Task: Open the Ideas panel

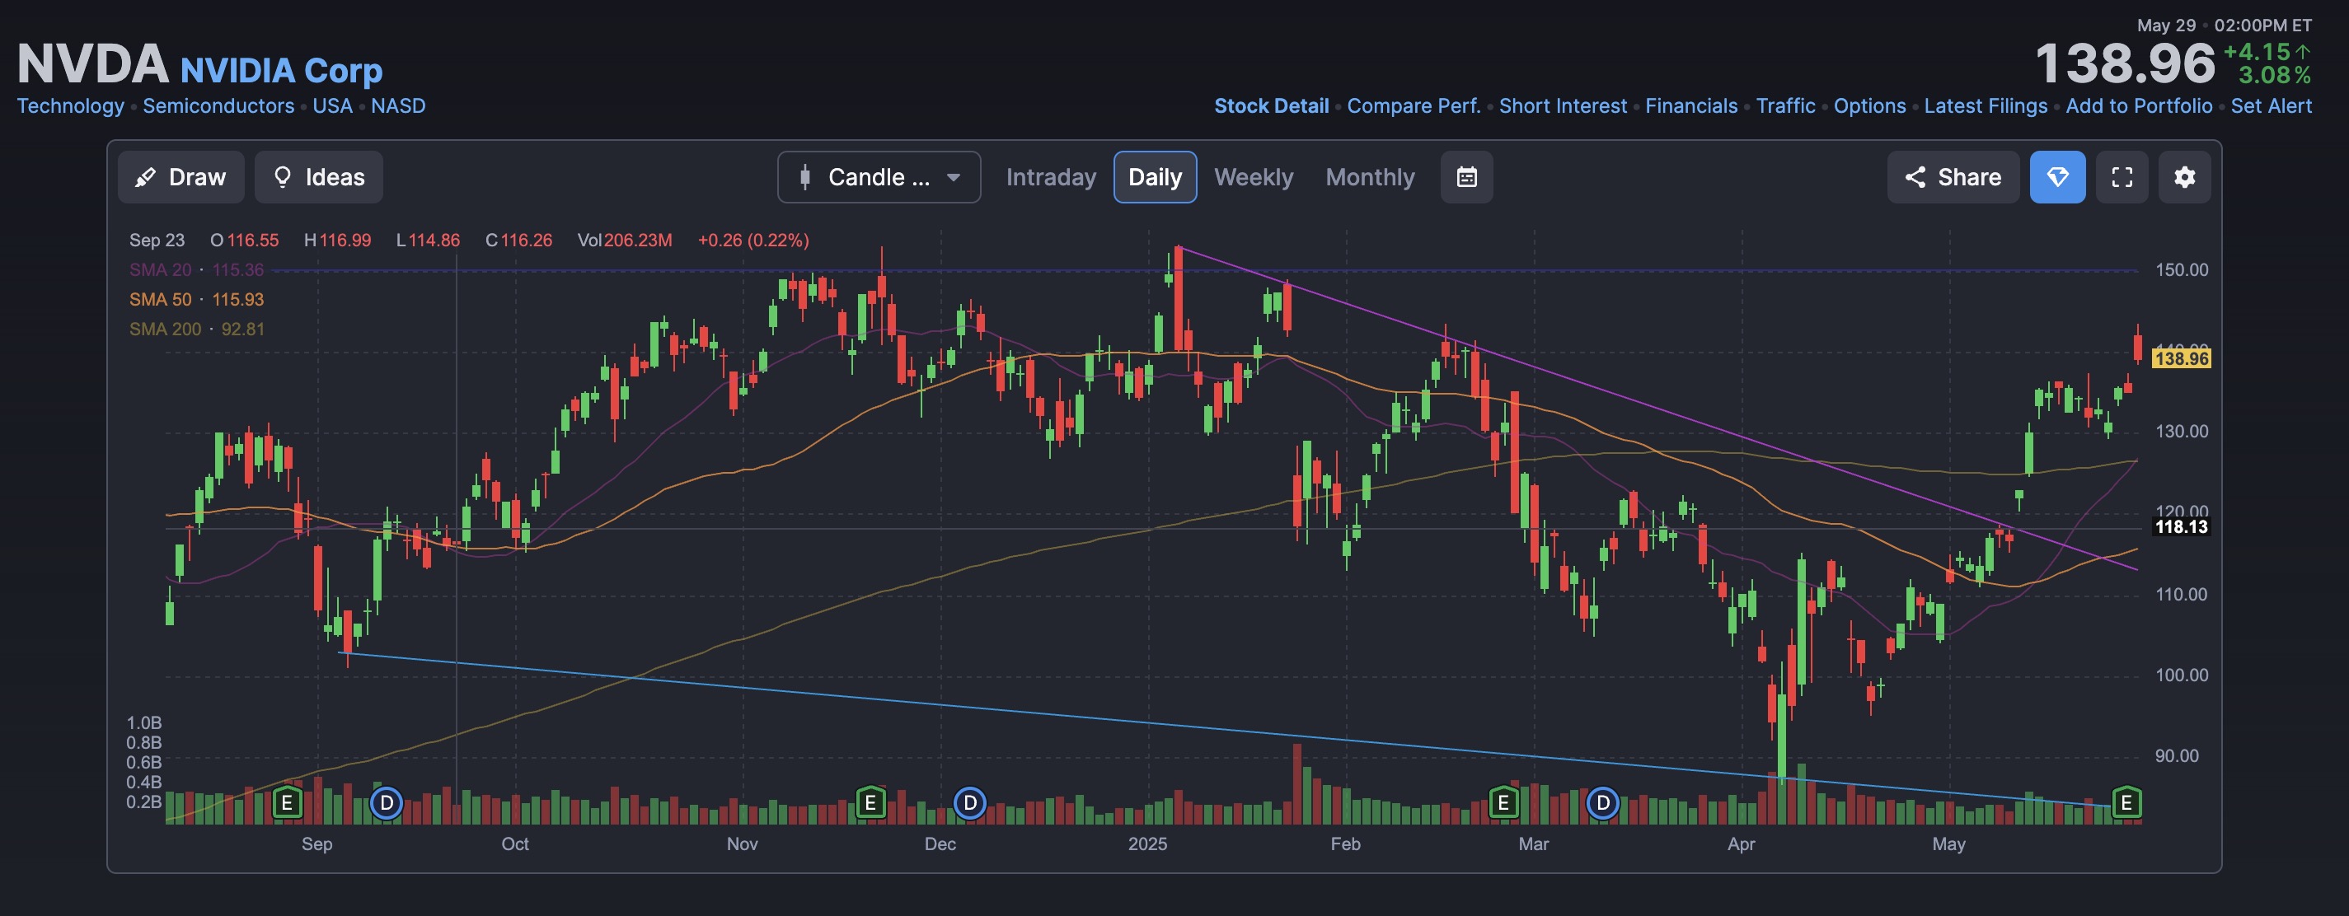Action: [318, 177]
